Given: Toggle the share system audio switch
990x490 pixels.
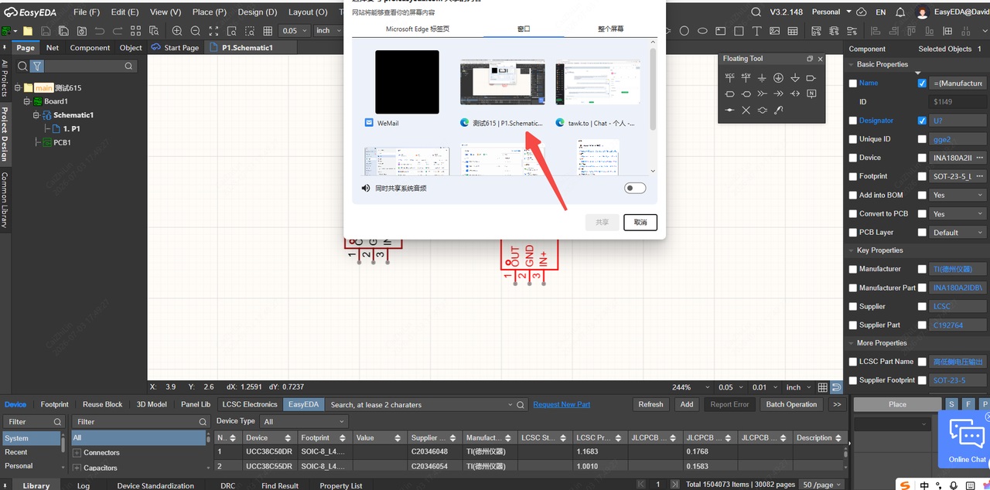Looking at the screenshot, I should 635,188.
